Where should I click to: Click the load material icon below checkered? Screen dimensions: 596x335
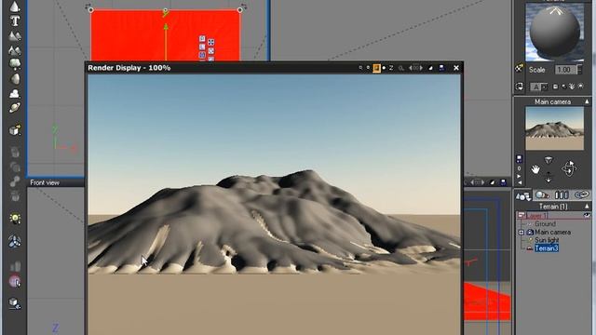[520, 87]
